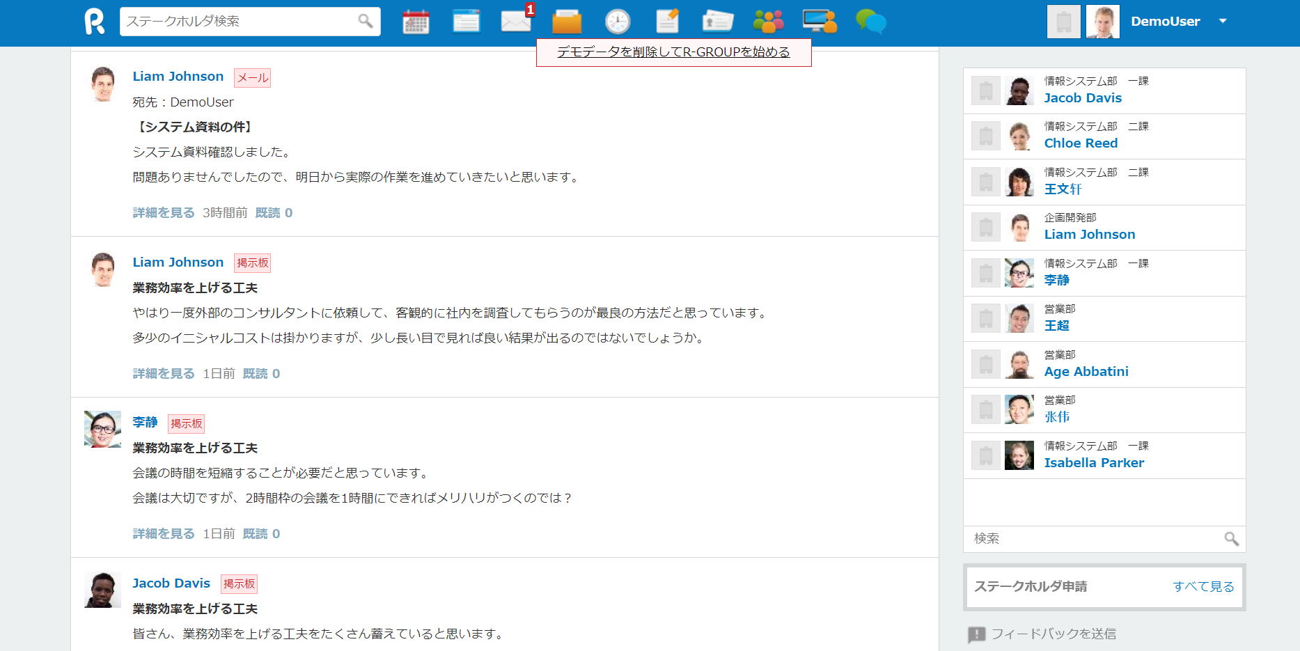Open すべて見る in ステークホルダ申請 panel
Viewport: 1300px width, 651px height.
point(1204,587)
